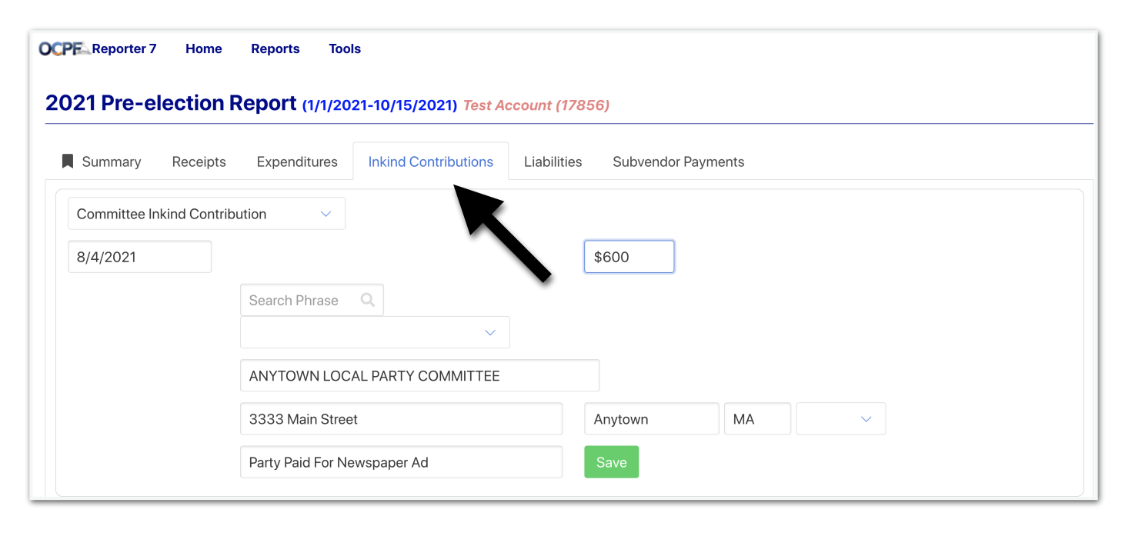Open the zip code dropdown beside MA
The height and width of the screenshot is (536, 1132).
pos(840,419)
